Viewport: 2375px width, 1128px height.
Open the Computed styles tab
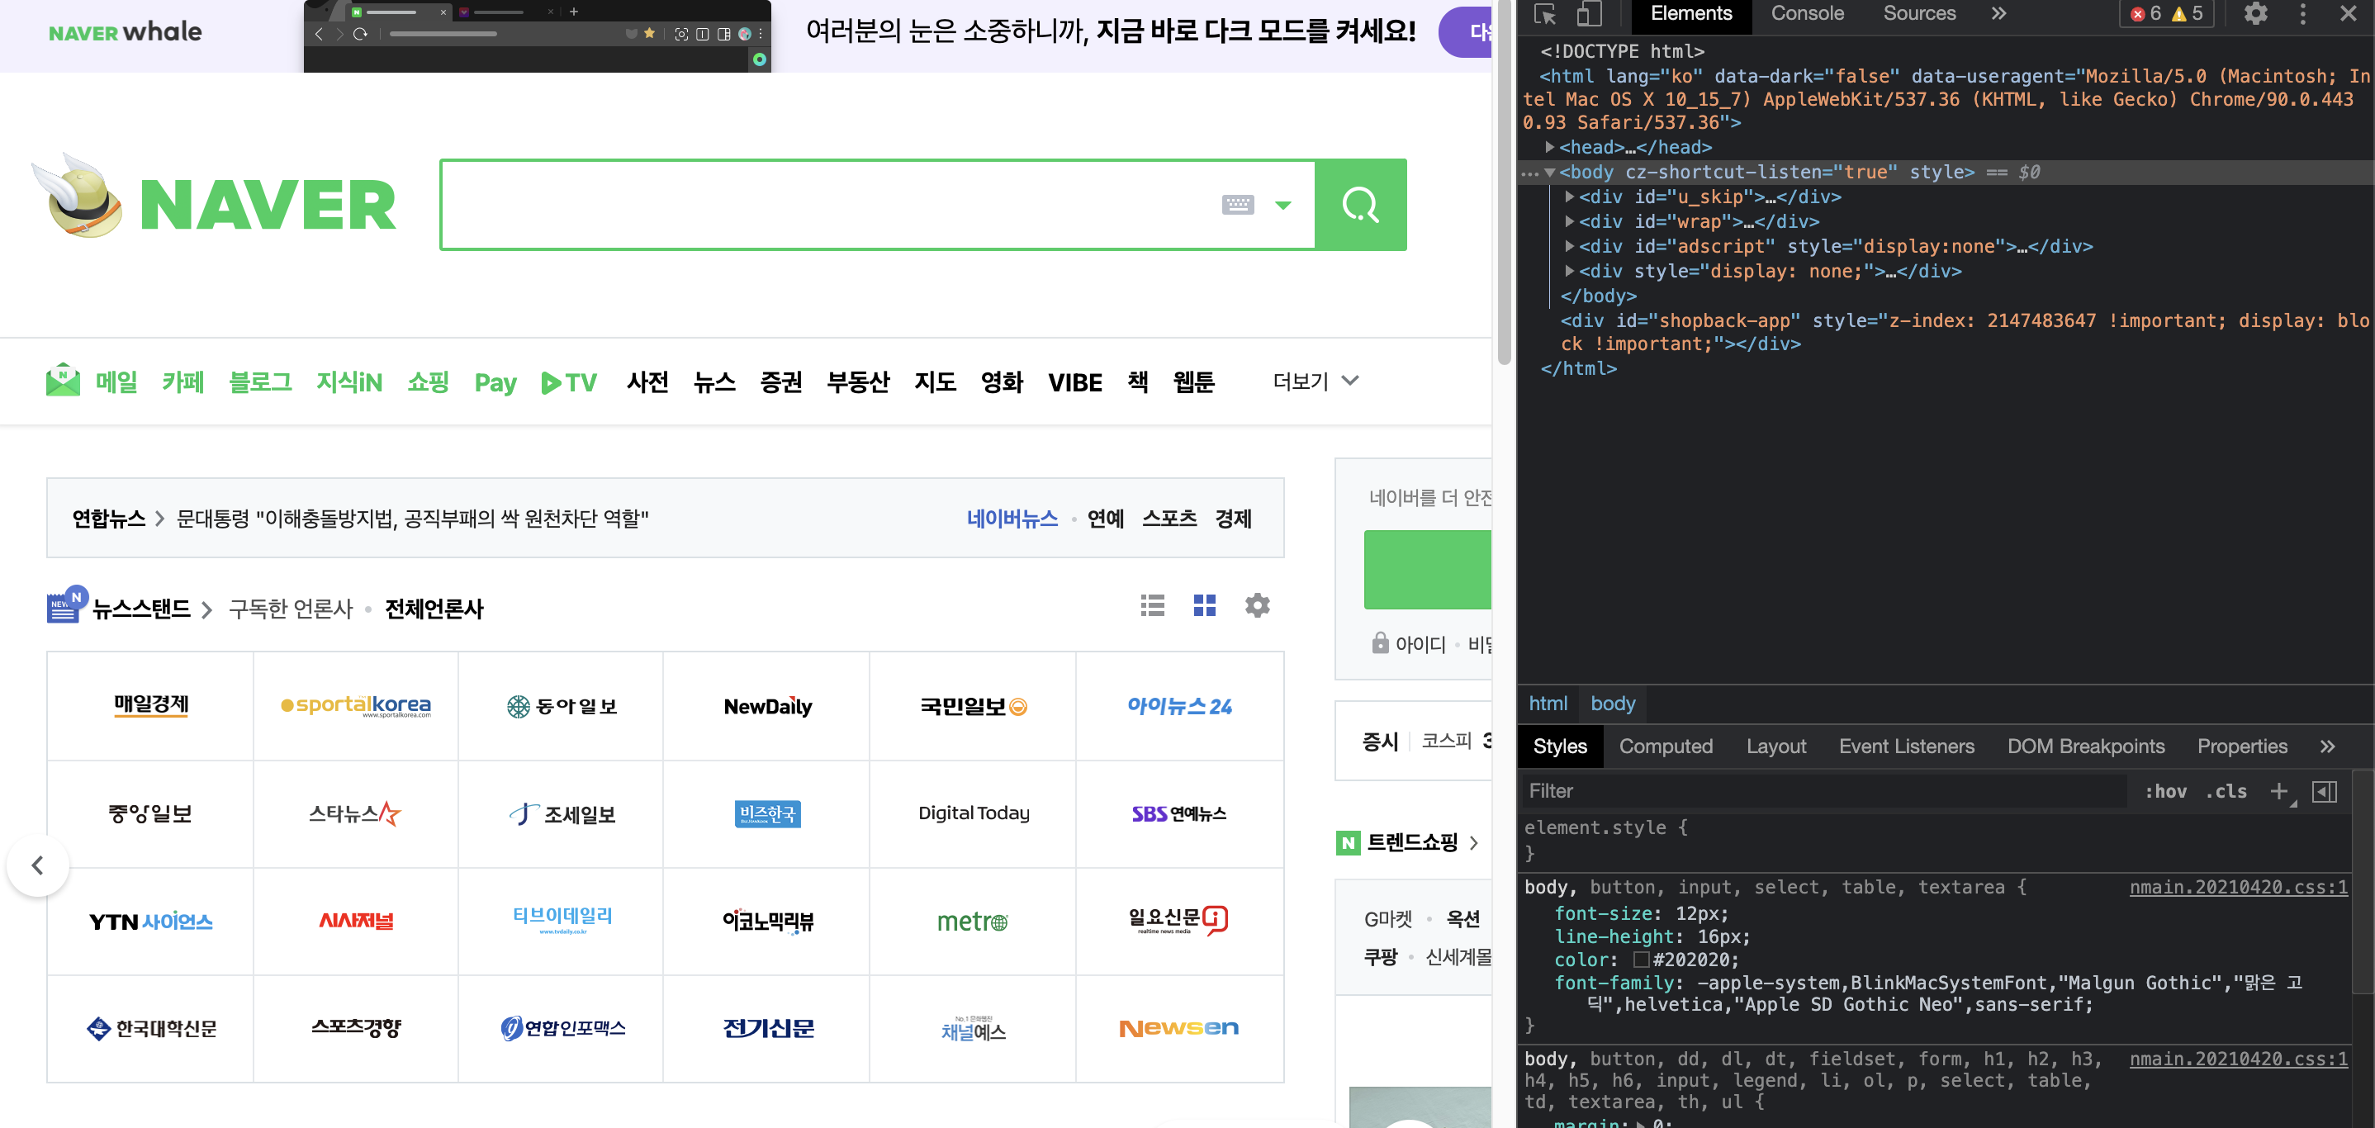click(1665, 746)
